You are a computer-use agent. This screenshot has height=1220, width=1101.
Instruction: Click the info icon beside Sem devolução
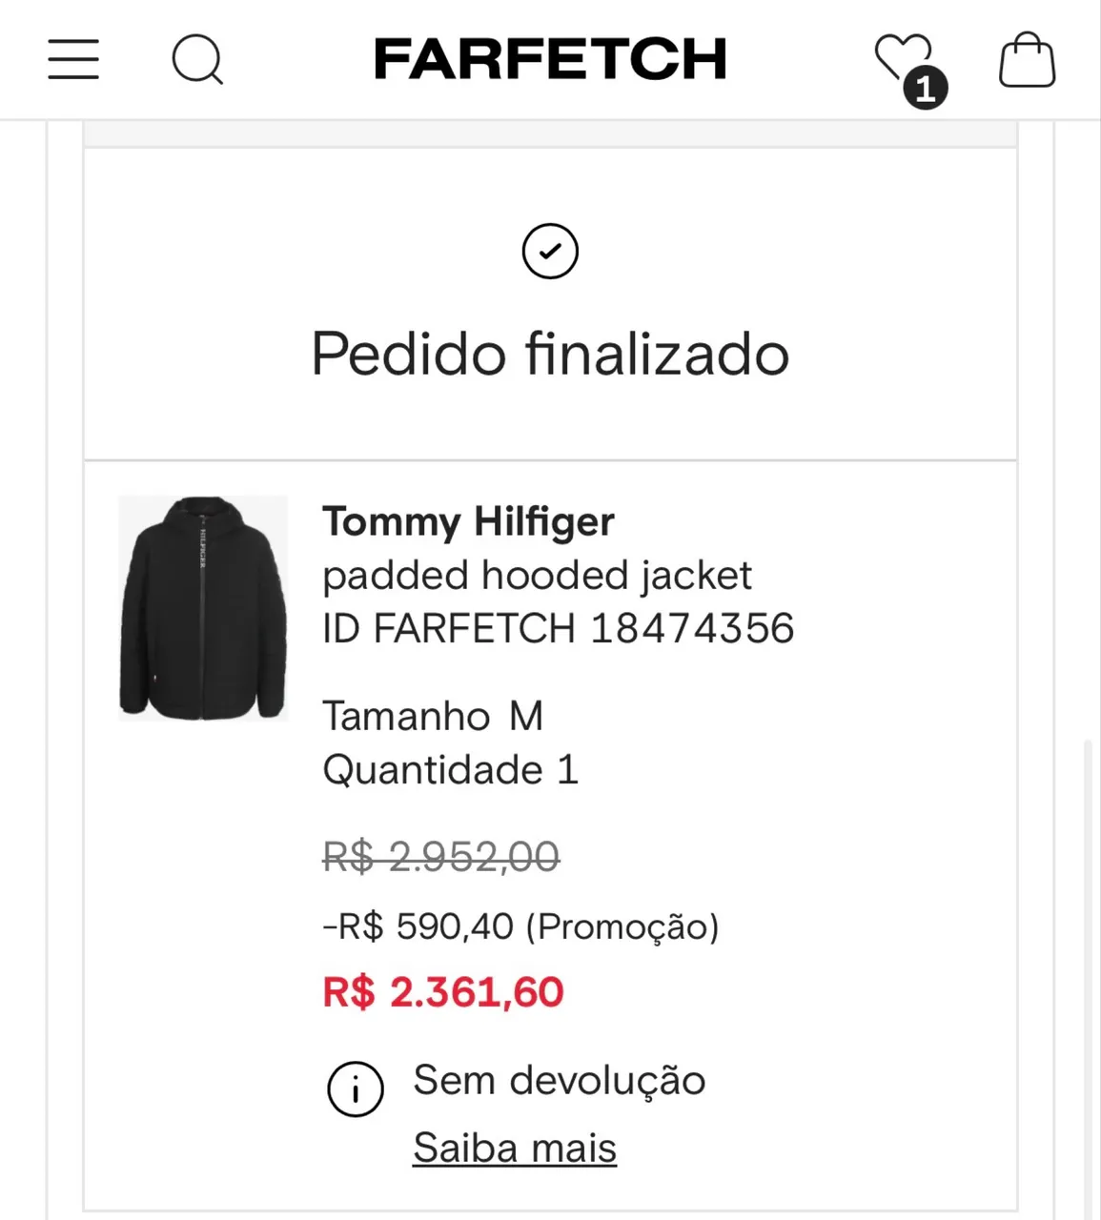point(356,1088)
